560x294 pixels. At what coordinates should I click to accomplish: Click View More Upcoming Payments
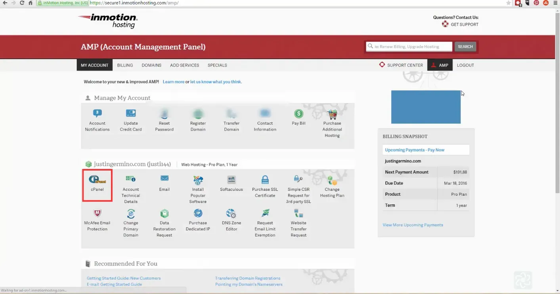pos(413,225)
